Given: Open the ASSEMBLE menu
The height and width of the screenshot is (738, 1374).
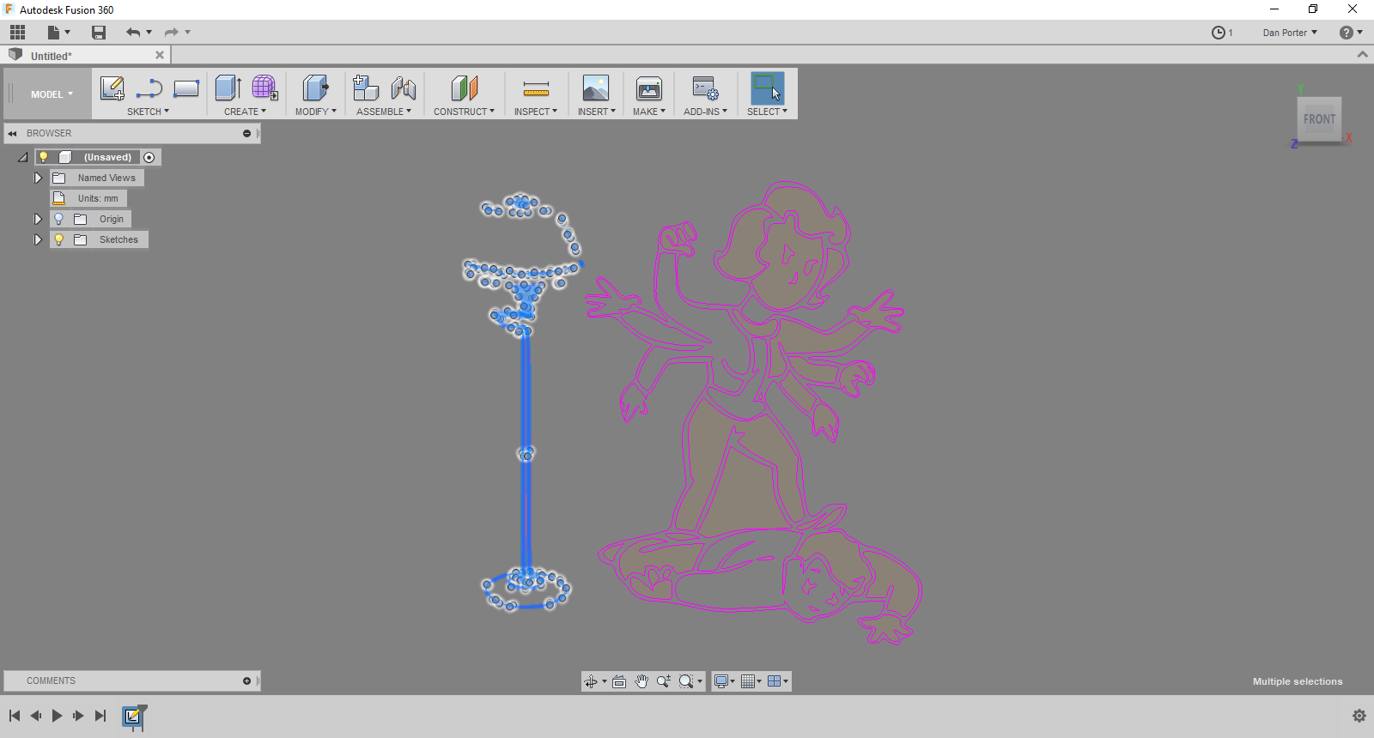Looking at the screenshot, I should 384,112.
